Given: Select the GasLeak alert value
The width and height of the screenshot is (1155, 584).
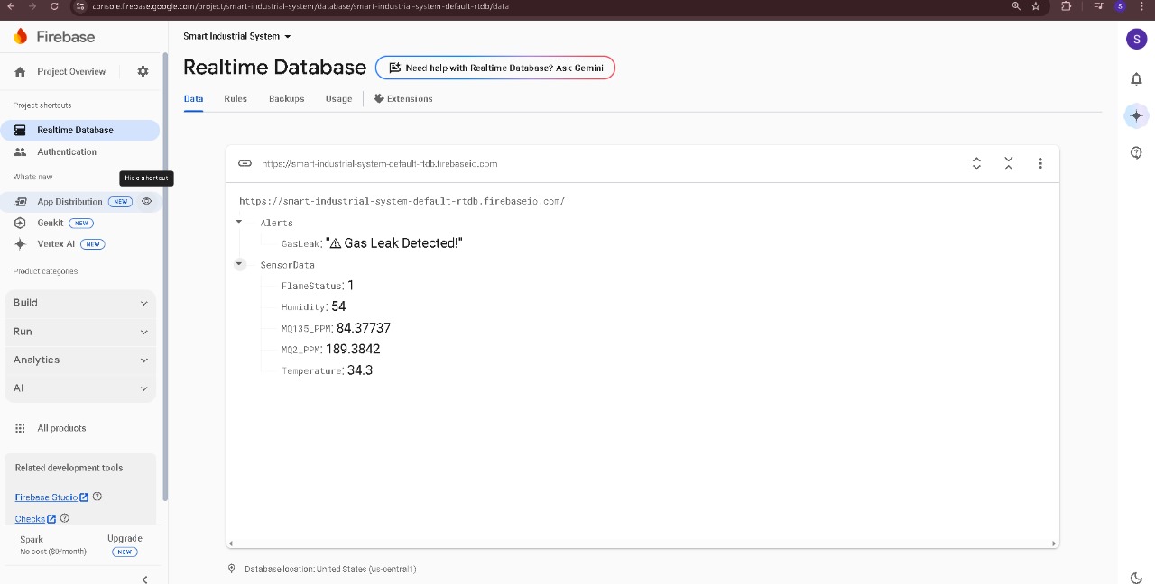Looking at the screenshot, I should 394,243.
